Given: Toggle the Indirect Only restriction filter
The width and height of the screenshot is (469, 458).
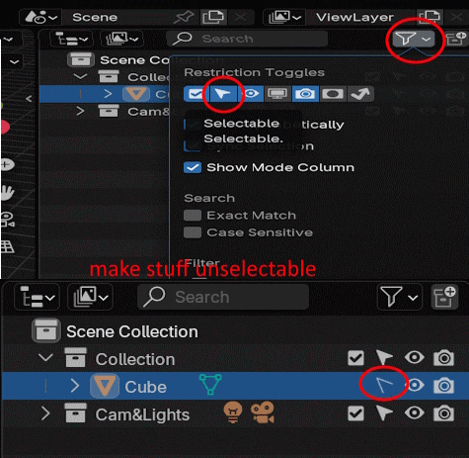Looking at the screenshot, I should pyautogui.click(x=360, y=94).
